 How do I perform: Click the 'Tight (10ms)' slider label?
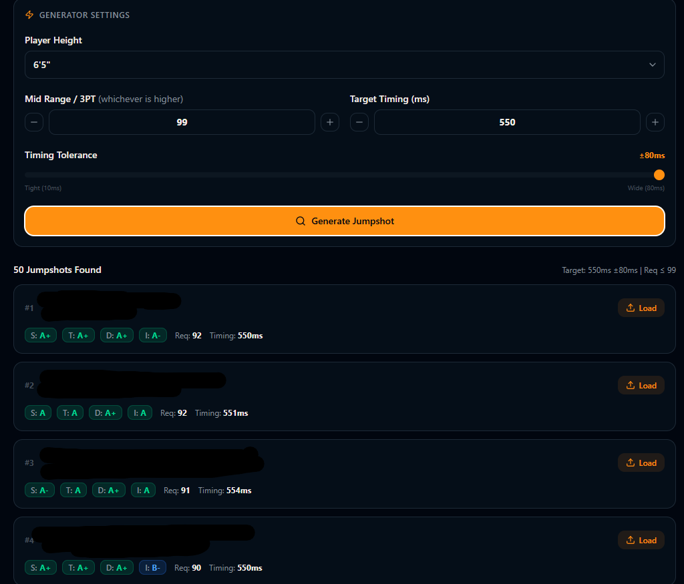43,188
